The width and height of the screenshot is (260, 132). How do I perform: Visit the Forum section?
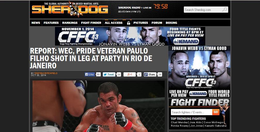click(157, 23)
